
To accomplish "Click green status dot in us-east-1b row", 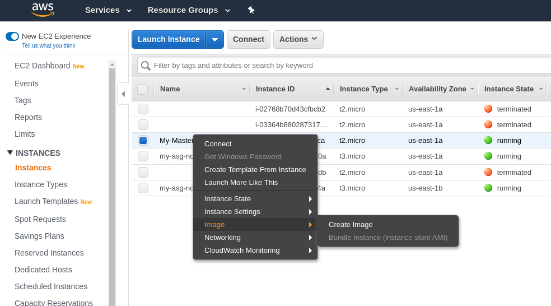I will [488, 188].
